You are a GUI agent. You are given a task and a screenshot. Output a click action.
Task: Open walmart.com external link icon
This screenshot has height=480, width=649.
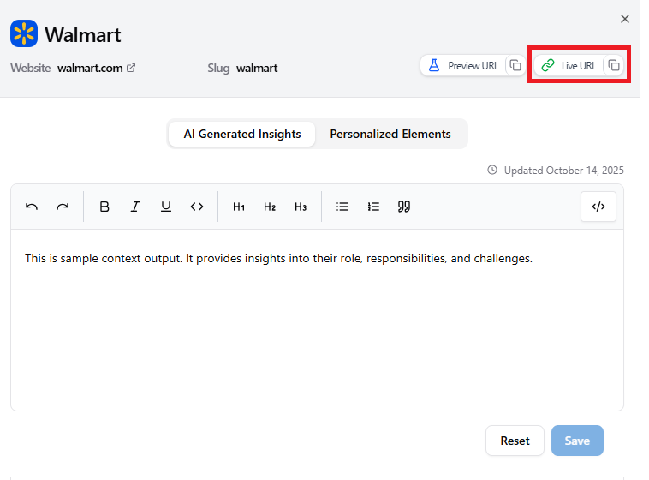[131, 68]
